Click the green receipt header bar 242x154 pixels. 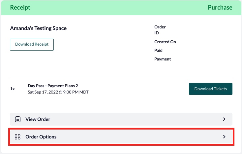click(121, 8)
